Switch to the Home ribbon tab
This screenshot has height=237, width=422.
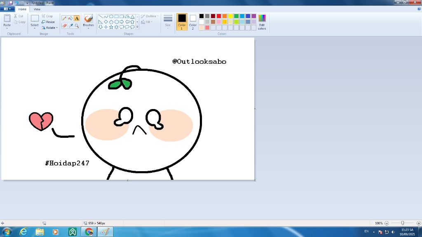(x=22, y=9)
